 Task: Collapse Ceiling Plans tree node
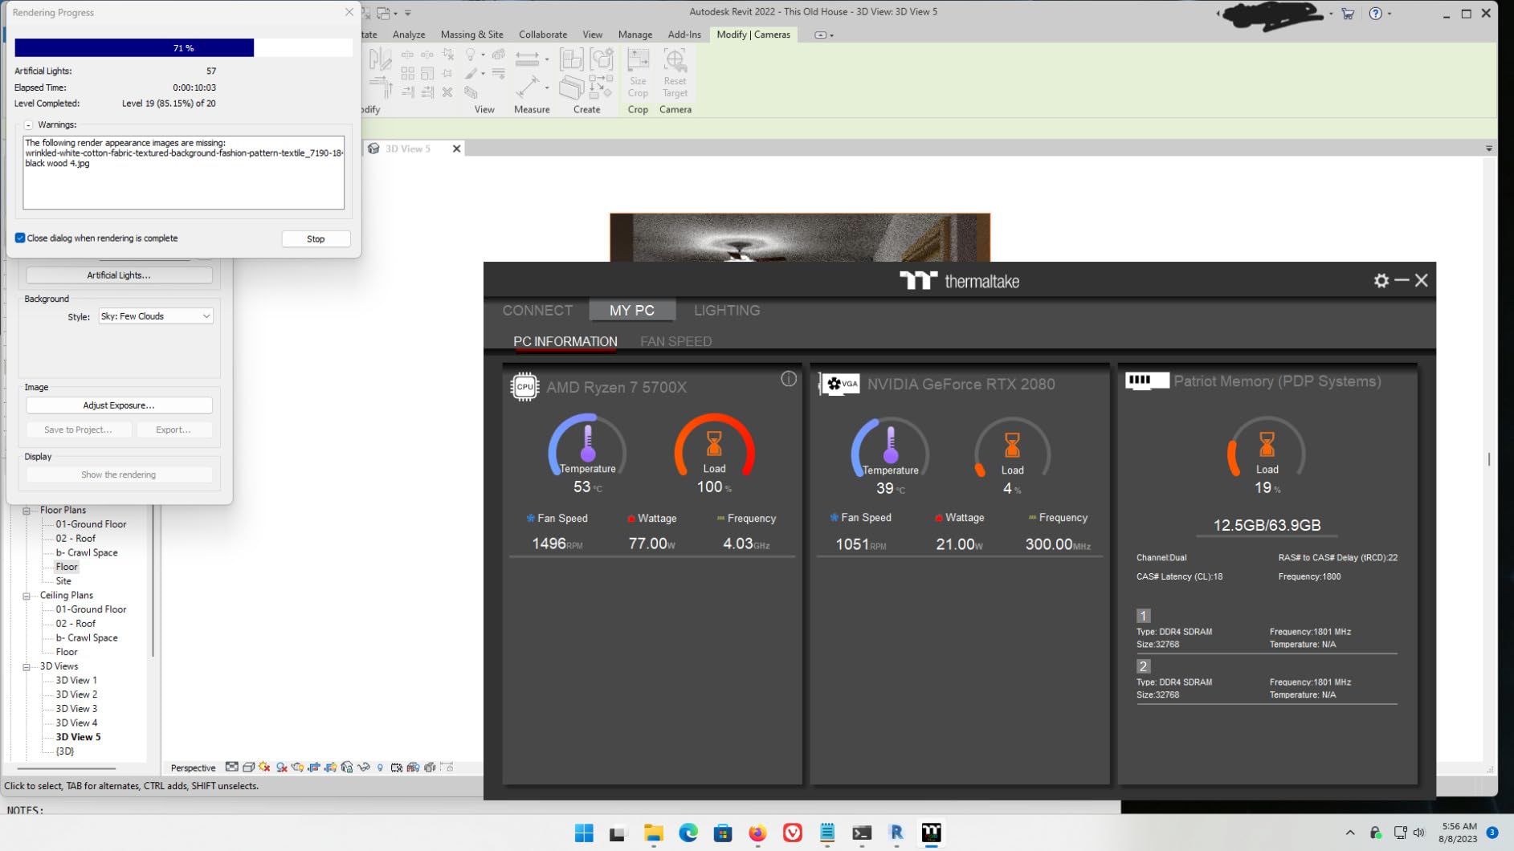(x=27, y=596)
